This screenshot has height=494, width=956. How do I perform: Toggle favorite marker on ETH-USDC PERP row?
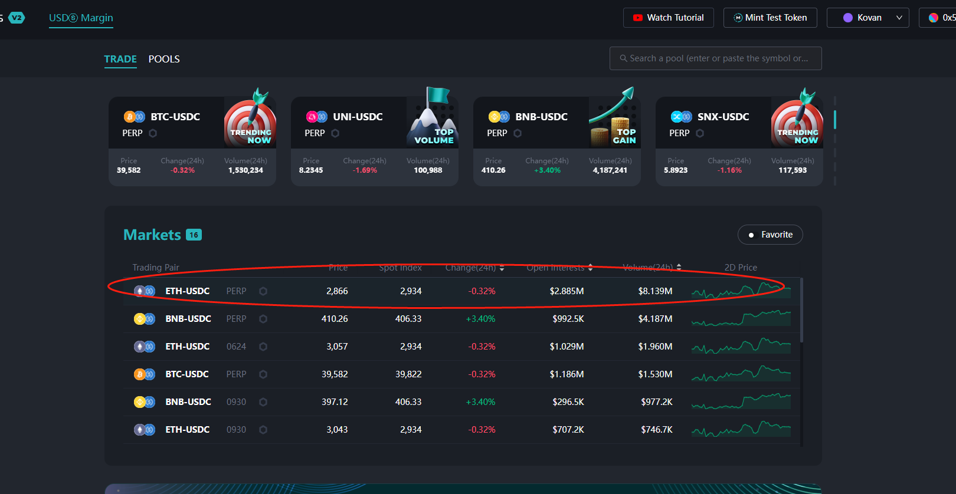(263, 291)
